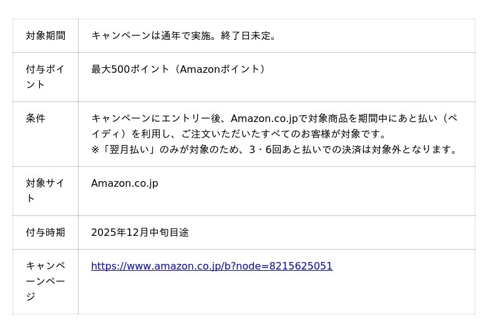Click the 「翌月払い」 quoted text
Viewport: 499px width, 333px height.
click(x=131, y=149)
